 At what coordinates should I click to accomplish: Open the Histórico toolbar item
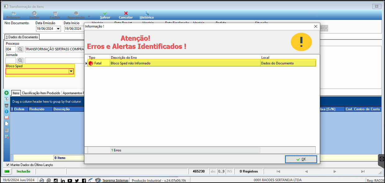147,15
